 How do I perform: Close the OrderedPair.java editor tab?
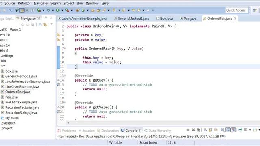(235, 19)
